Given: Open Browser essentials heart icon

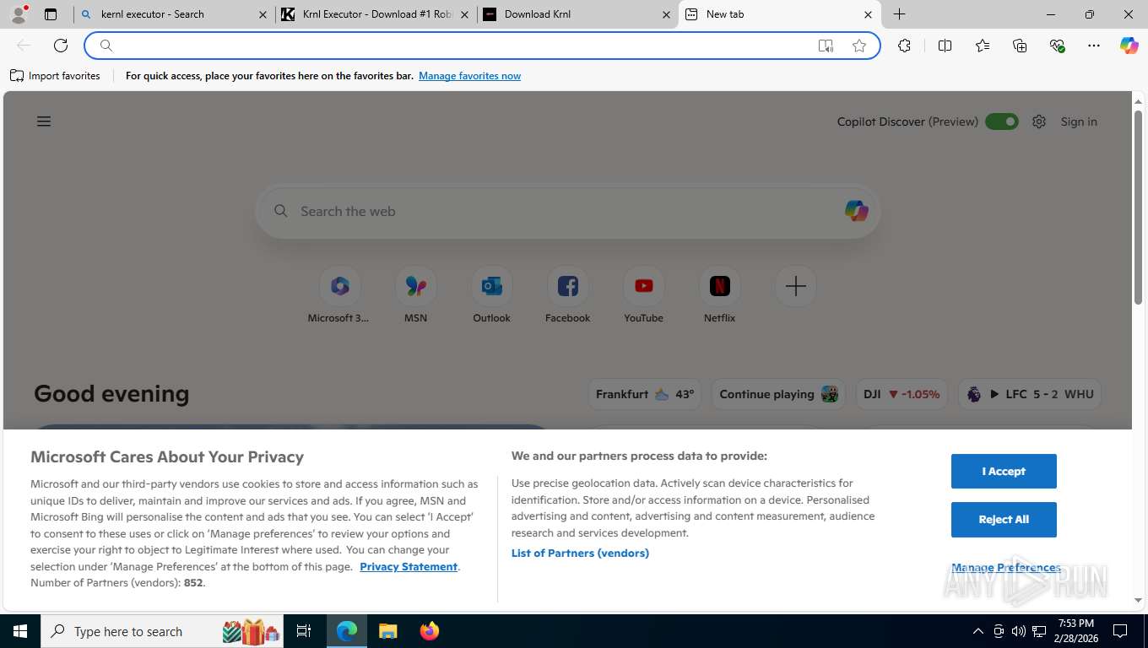Looking at the screenshot, I should click(1057, 46).
